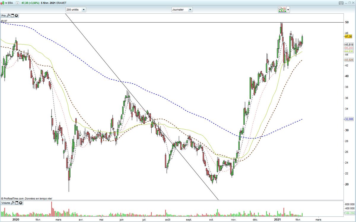Image resolution: width=356 pixels, height=222 pixels.
Task: Click the nov. label on the time axis
Action: 233,220
